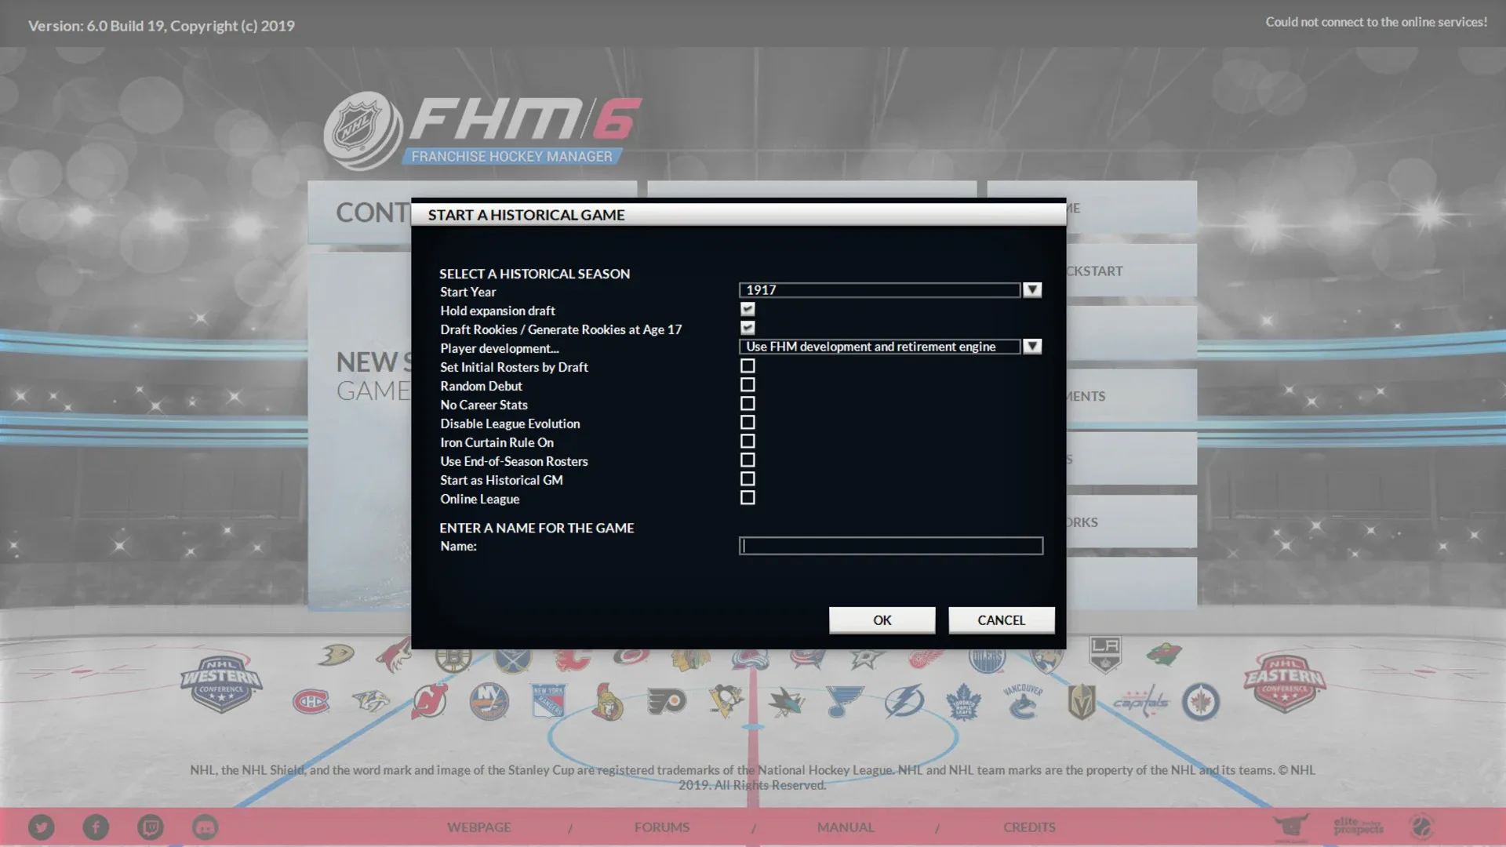The image size is (1506, 847).
Task: Open the MANUAL footer link
Action: click(845, 827)
